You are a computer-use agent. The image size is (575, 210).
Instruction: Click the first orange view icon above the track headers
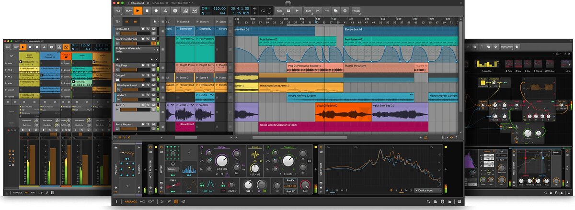127,22
